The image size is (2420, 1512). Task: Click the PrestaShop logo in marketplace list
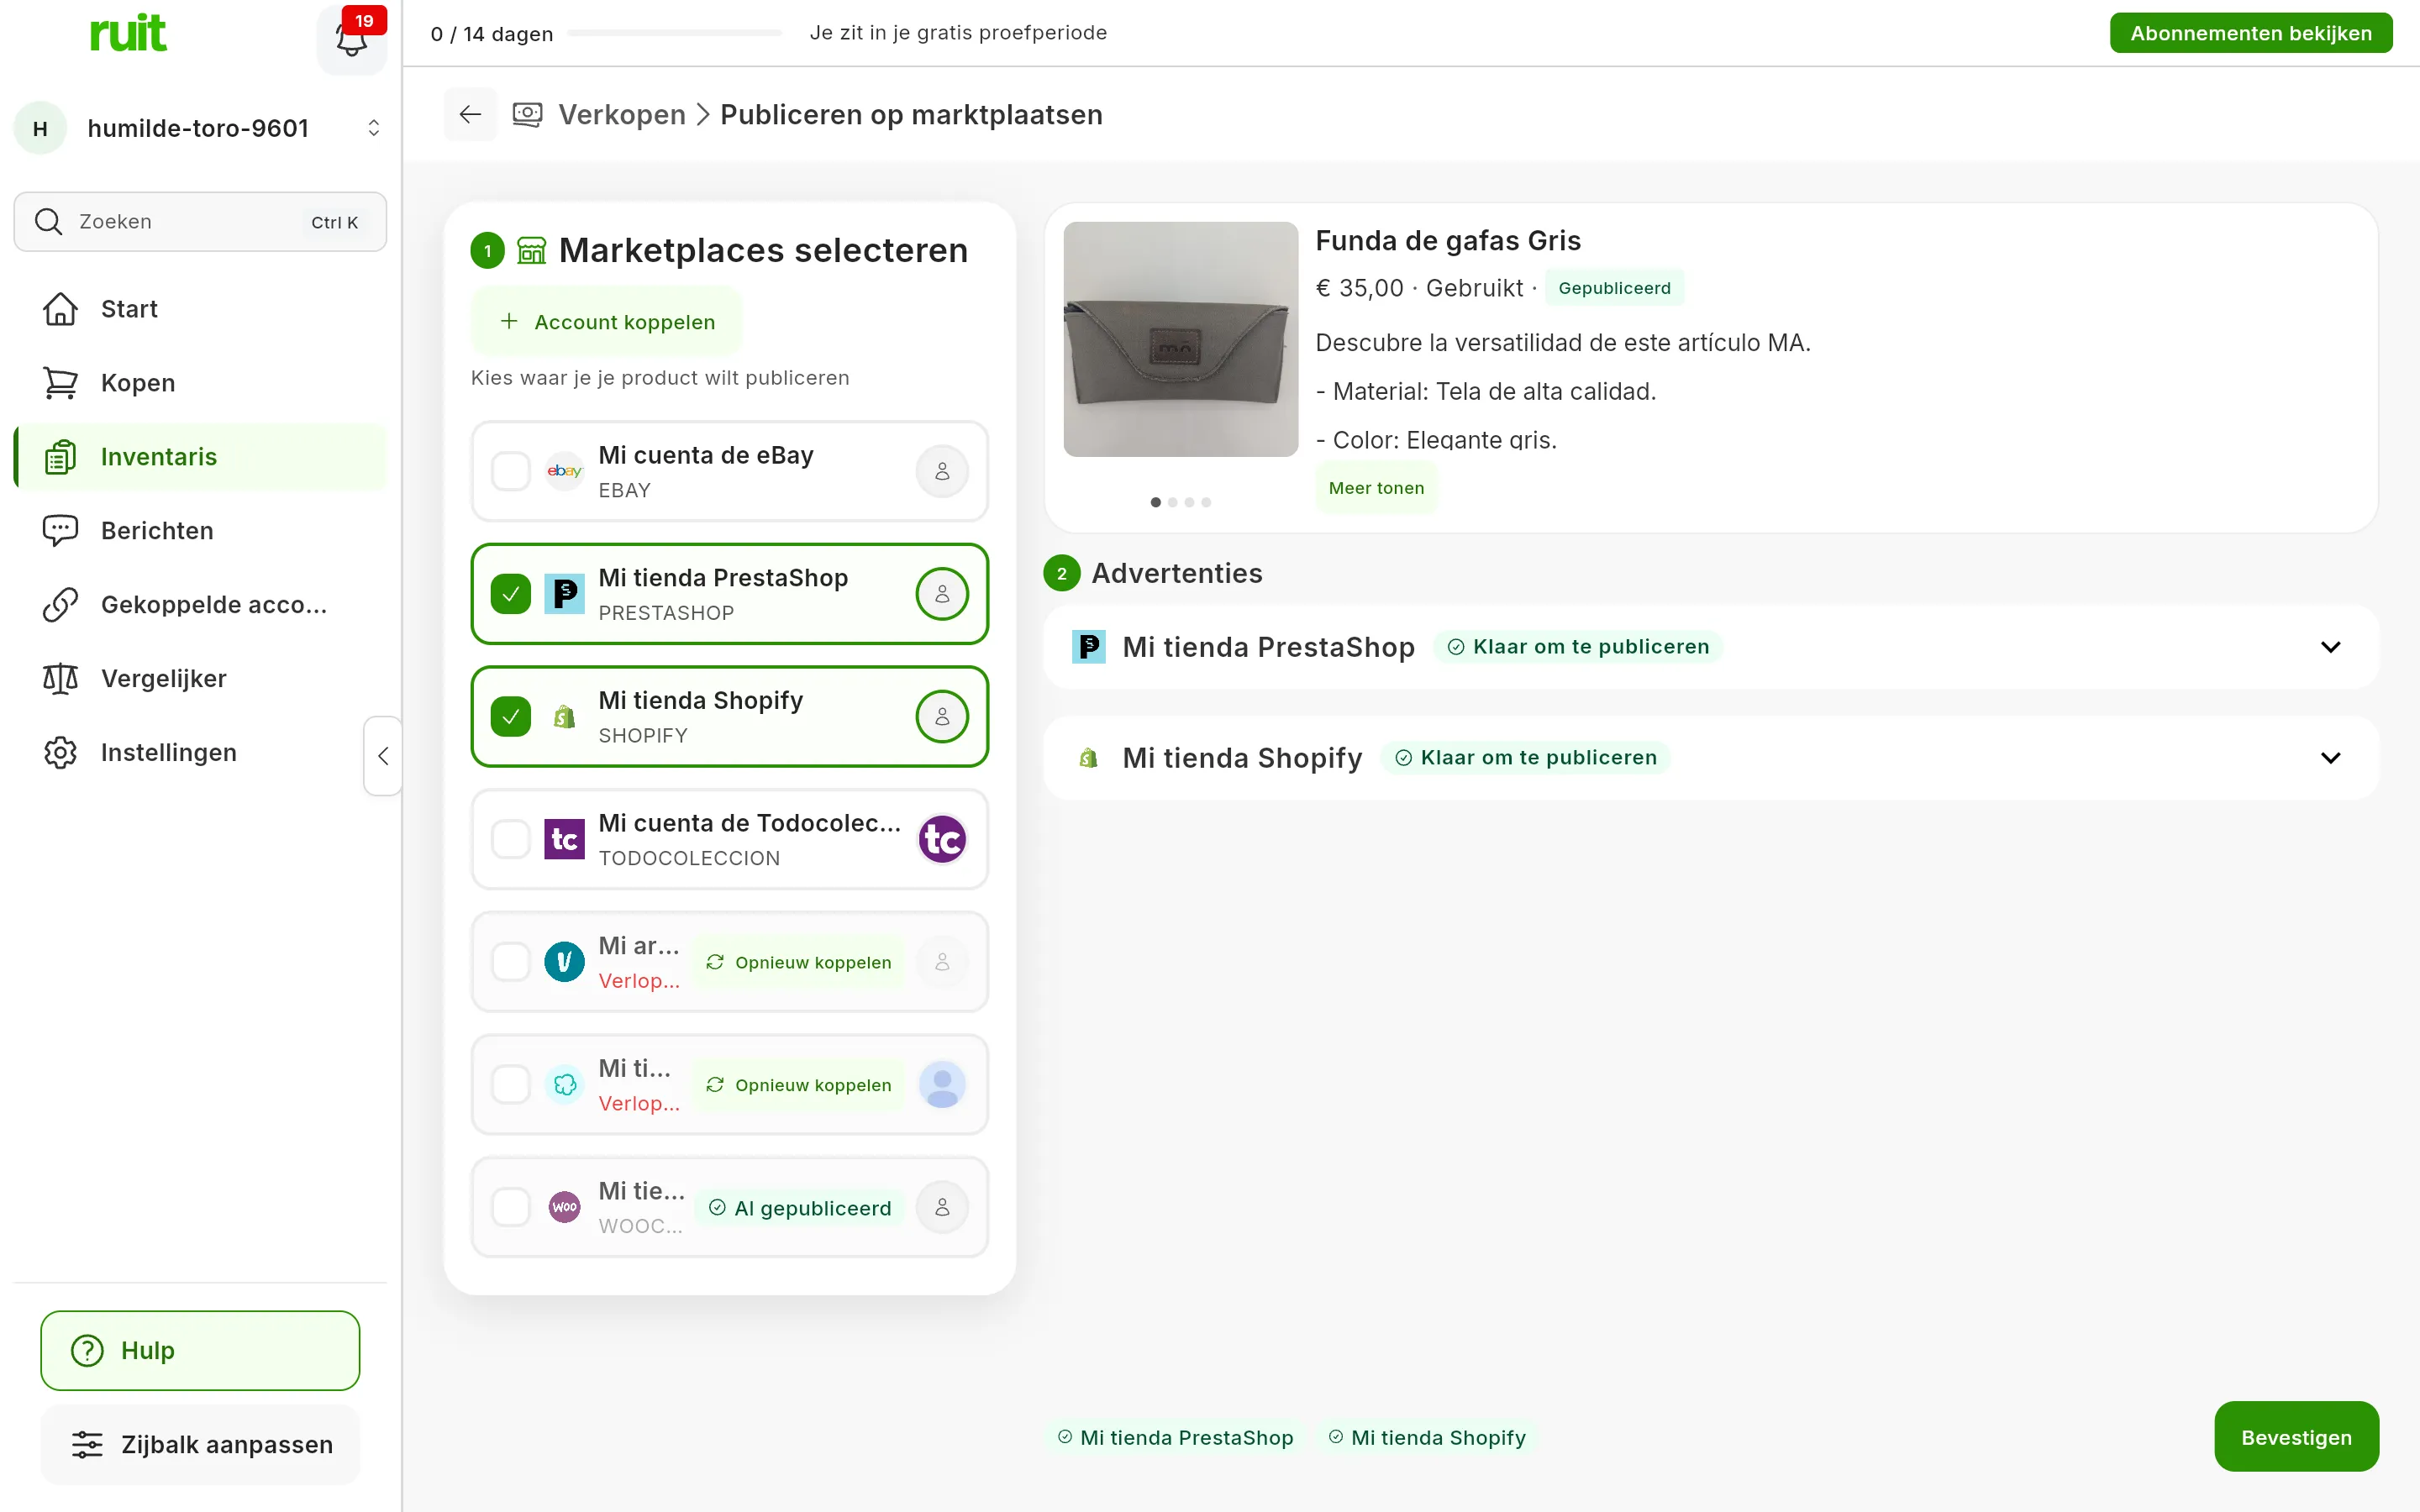point(564,594)
